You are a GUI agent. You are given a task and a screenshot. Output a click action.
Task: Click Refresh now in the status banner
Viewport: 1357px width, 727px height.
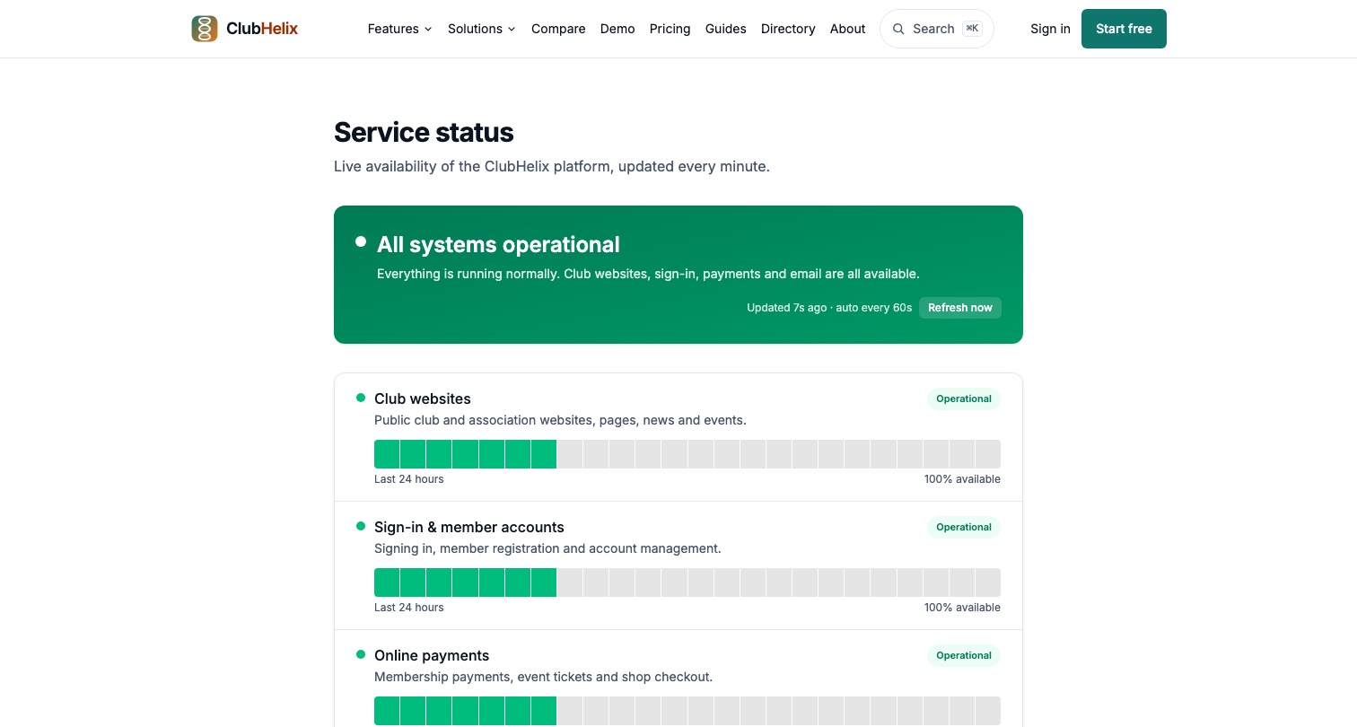pyautogui.click(x=960, y=308)
